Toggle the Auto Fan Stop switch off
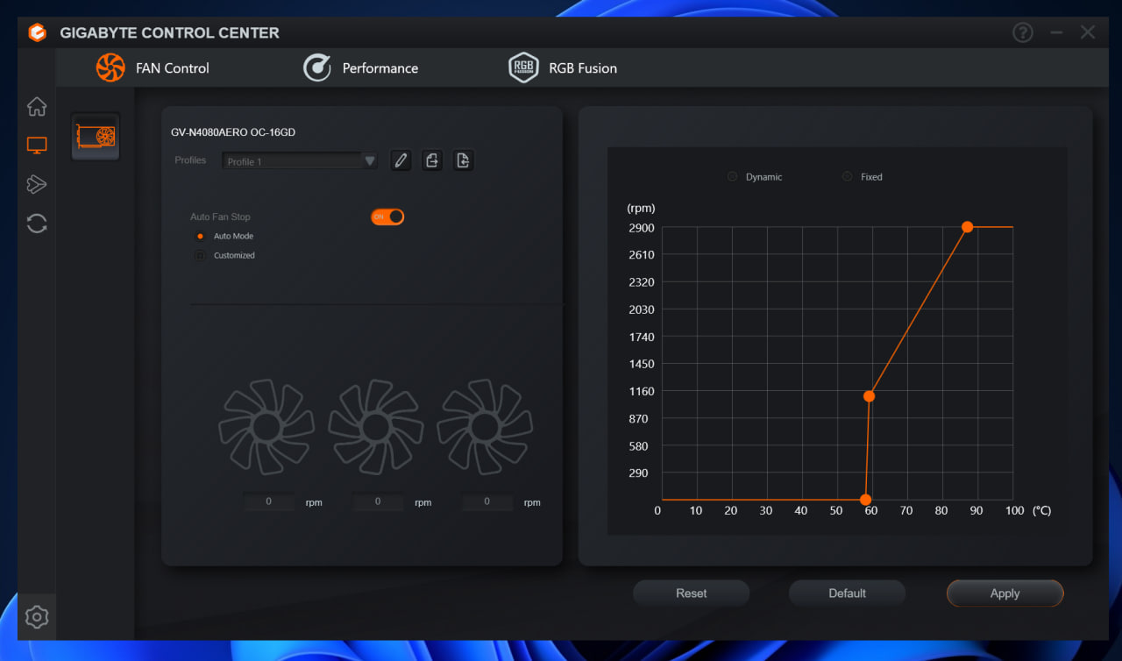This screenshot has height=661, width=1122. [x=387, y=217]
